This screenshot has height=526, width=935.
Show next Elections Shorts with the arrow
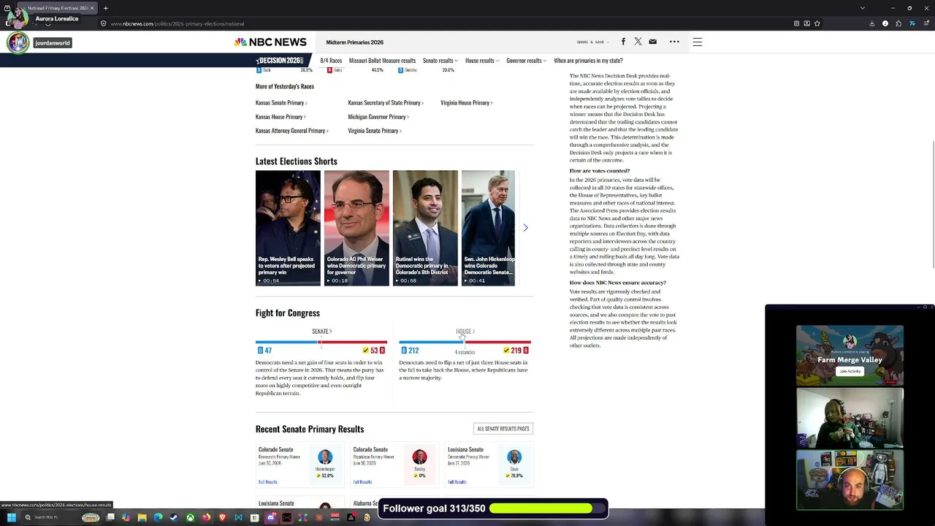point(525,228)
